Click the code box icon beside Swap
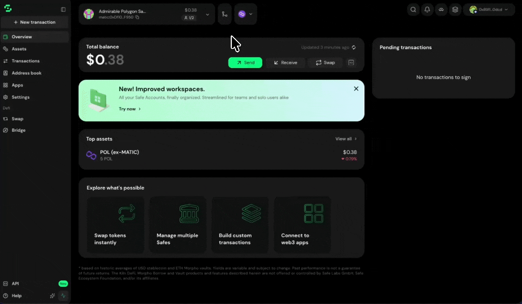This screenshot has width=522, height=304. 351,62
